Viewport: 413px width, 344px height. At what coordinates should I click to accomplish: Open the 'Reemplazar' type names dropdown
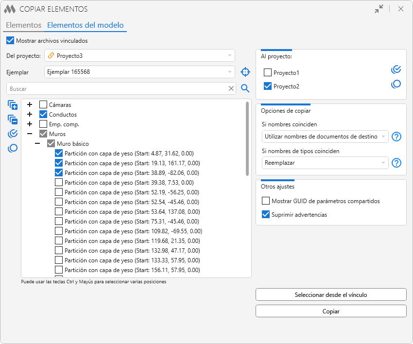325,163
